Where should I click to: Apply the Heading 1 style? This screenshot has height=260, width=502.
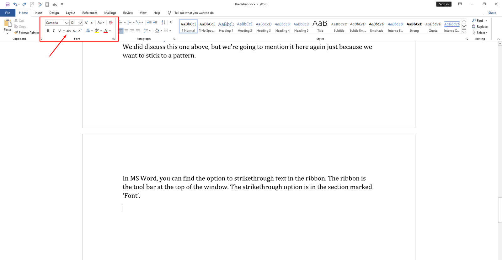pos(226,26)
